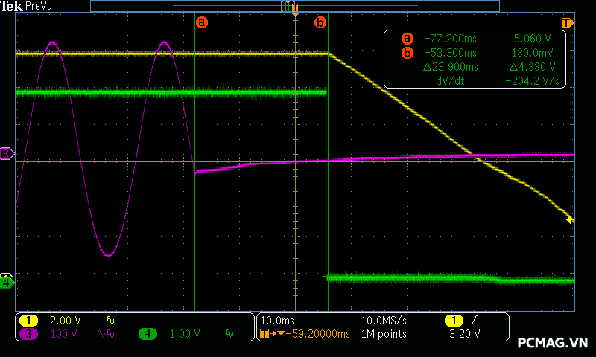Click cursor a voltage readout 5.060 V
The image size is (596, 357).
pyautogui.click(x=532, y=39)
